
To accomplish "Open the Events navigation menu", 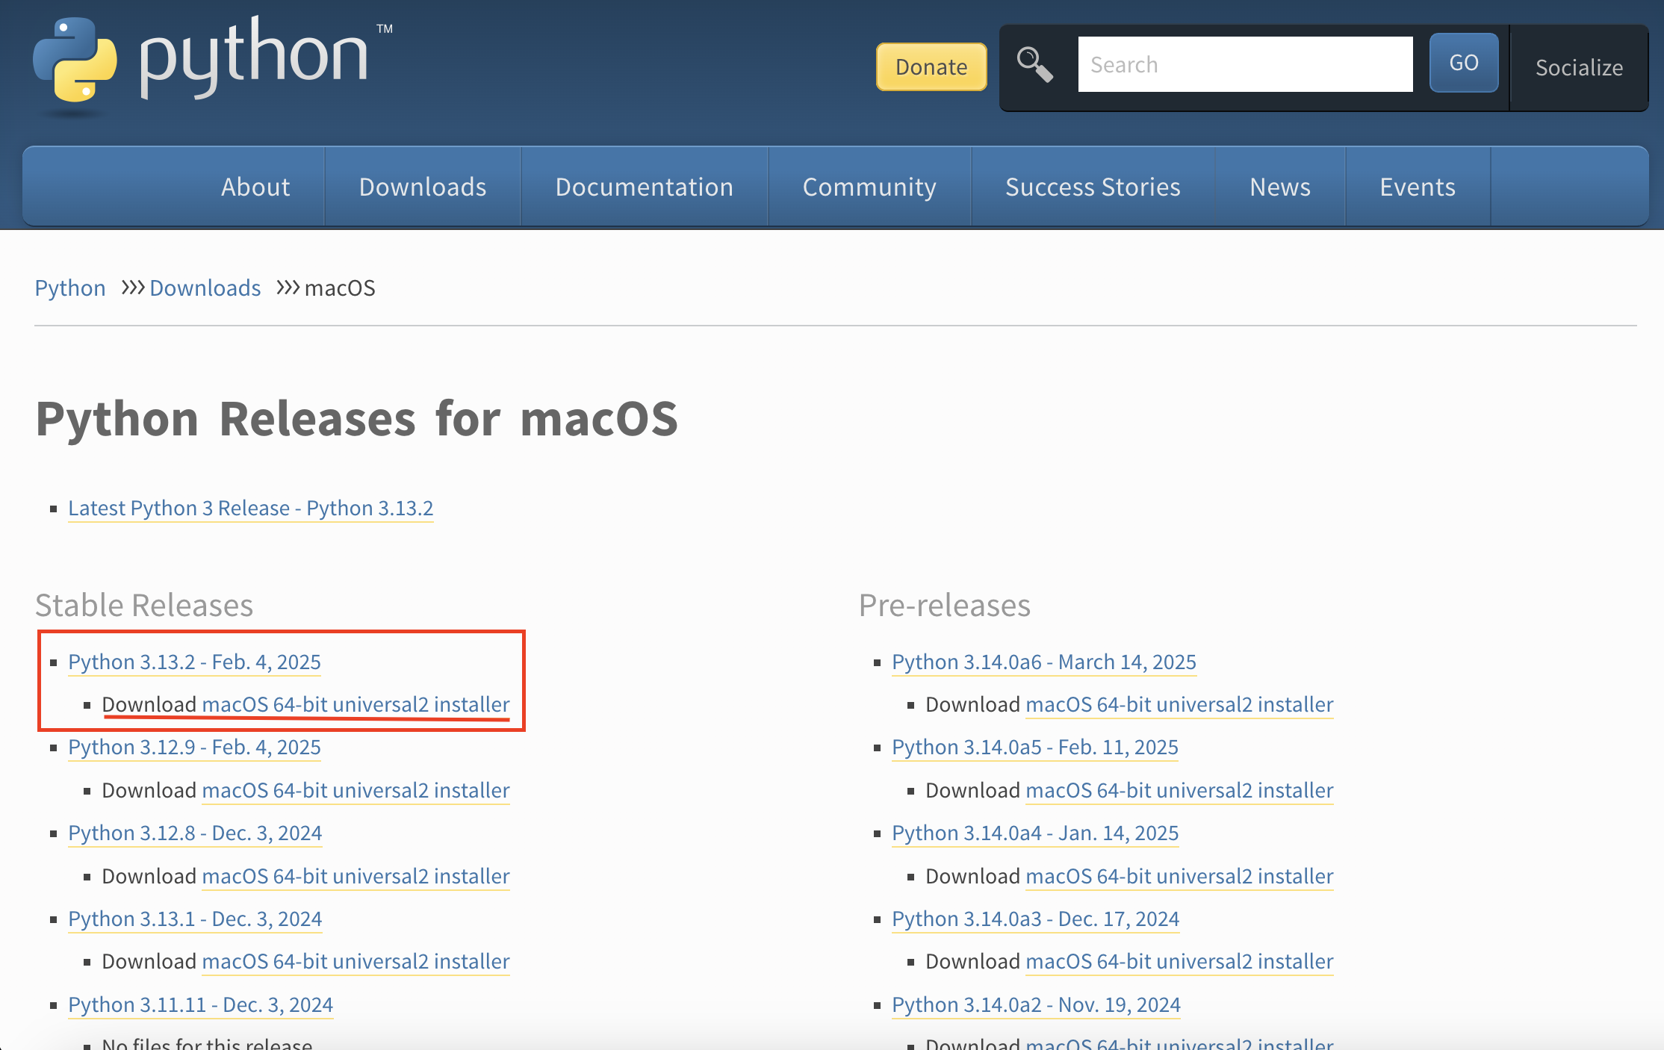I will 1418,187.
